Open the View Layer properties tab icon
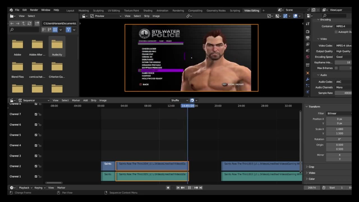The image size is (359, 202). 308,44
